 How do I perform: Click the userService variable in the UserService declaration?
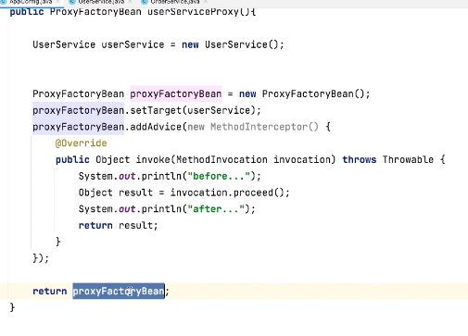(133, 44)
